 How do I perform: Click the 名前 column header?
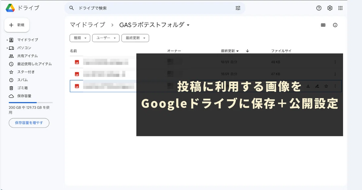[73, 51]
